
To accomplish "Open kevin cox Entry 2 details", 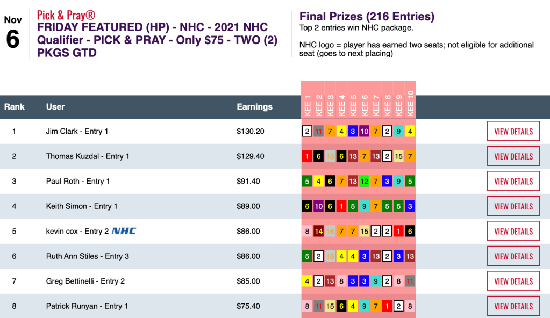I will point(513,232).
